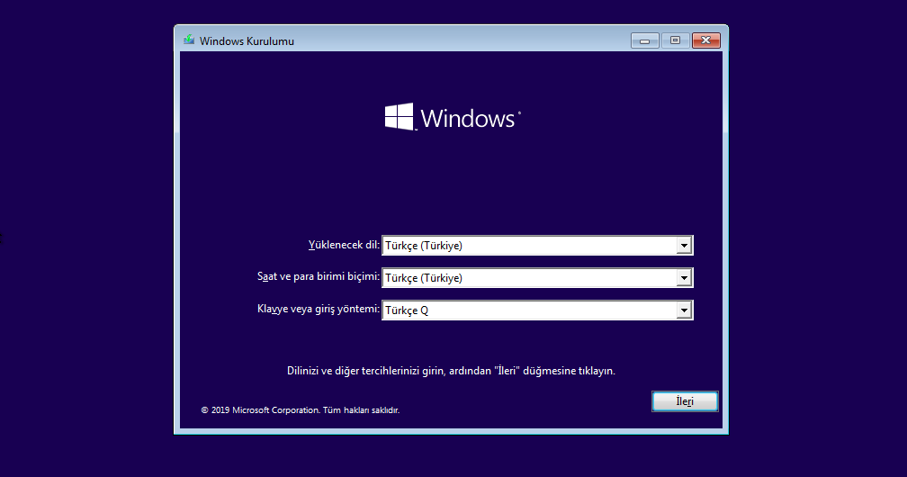The height and width of the screenshot is (477, 907).
Task: Click the "Yüklenecek dil:" label
Action: (344, 245)
